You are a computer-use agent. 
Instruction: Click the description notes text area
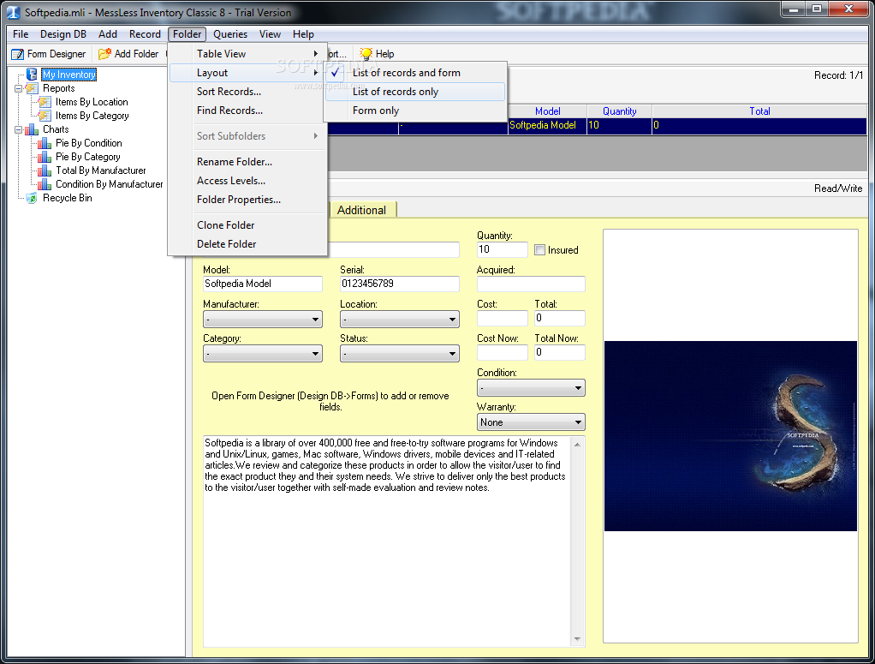point(387,541)
